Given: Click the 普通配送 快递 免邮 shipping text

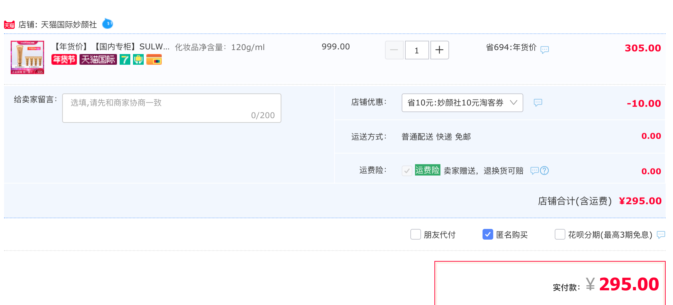Looking at the screenshot, I should pos(436,137).
